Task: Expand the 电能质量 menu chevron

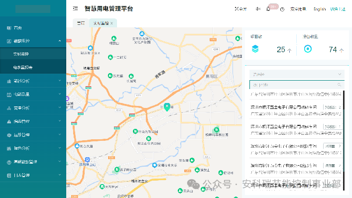Action: (x=59, y=94)
